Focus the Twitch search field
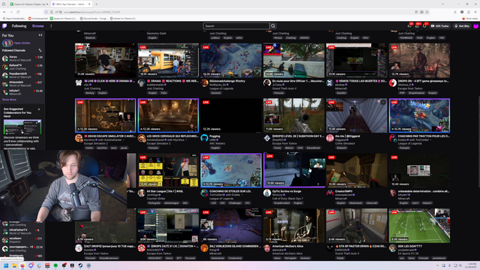This screenshot has height=270, width=480. [236, 26]
